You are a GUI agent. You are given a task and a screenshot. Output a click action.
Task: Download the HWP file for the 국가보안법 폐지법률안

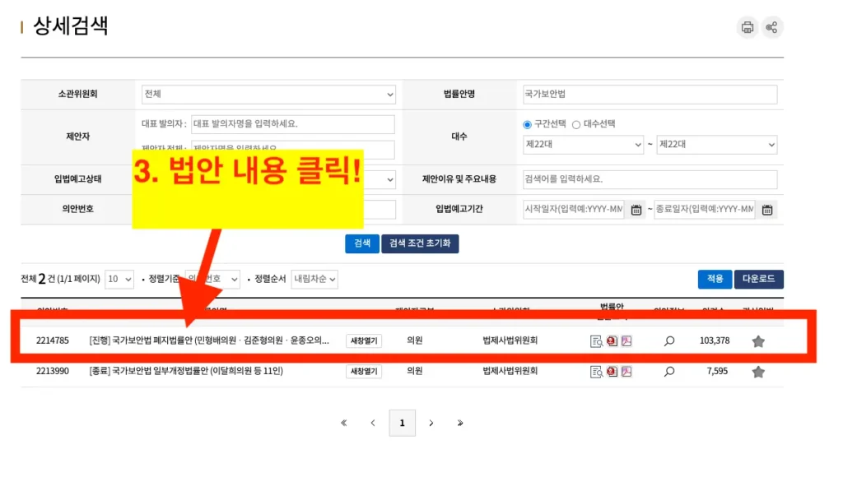612,340
